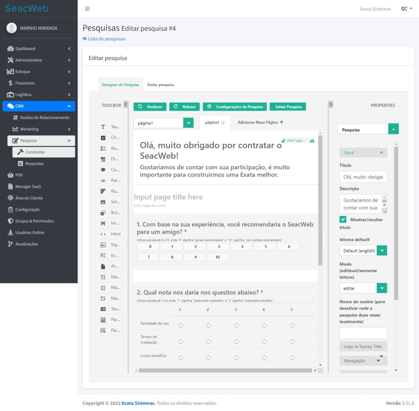The image size is (419, 411).
Task: Toggle the Mostrar/ocultar título checkbox
Action: point(343,220)
